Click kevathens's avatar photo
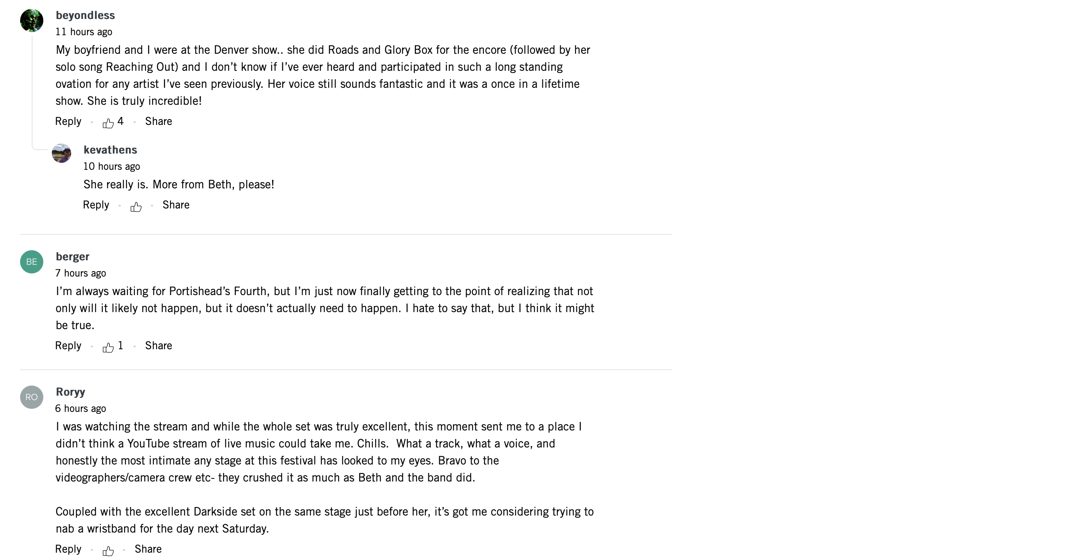 click(61, 154)
